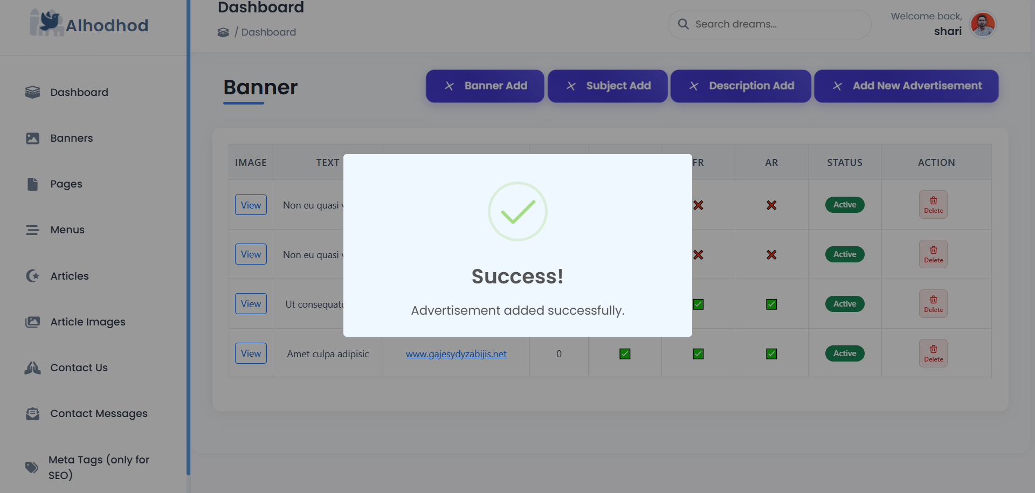This screenshot has width=1035, height=493.
Task: Delete the first banner row
Action: click(x=933, y=205)
